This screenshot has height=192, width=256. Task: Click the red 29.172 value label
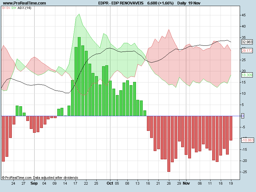click(247, 51)
